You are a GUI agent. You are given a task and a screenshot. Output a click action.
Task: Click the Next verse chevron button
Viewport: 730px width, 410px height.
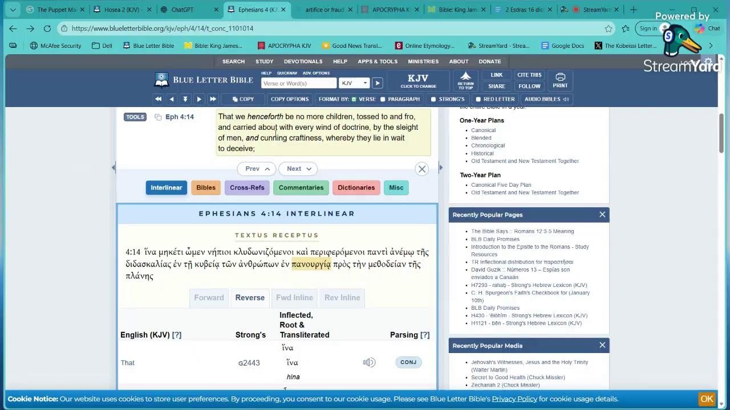click(x=298, y=169)
